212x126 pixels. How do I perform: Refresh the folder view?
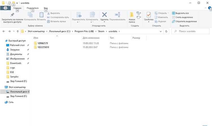tap(166, 31)
